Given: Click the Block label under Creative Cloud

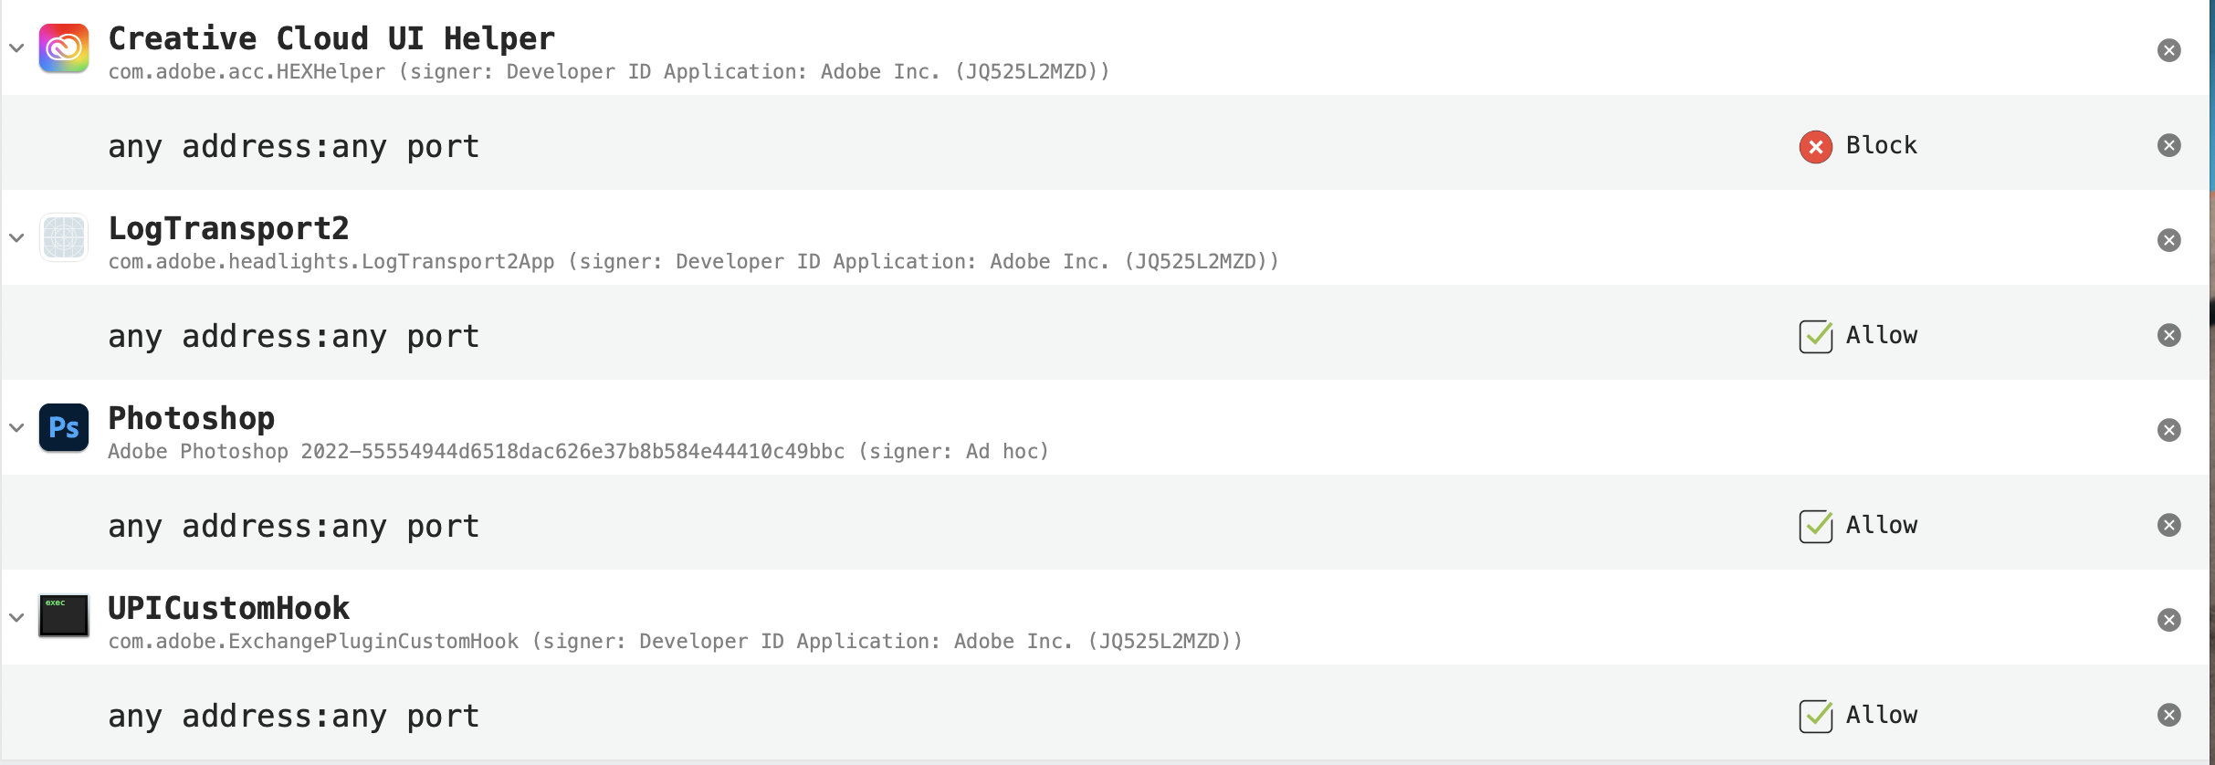Looking at the screenshot, I should pos(1882,145).
